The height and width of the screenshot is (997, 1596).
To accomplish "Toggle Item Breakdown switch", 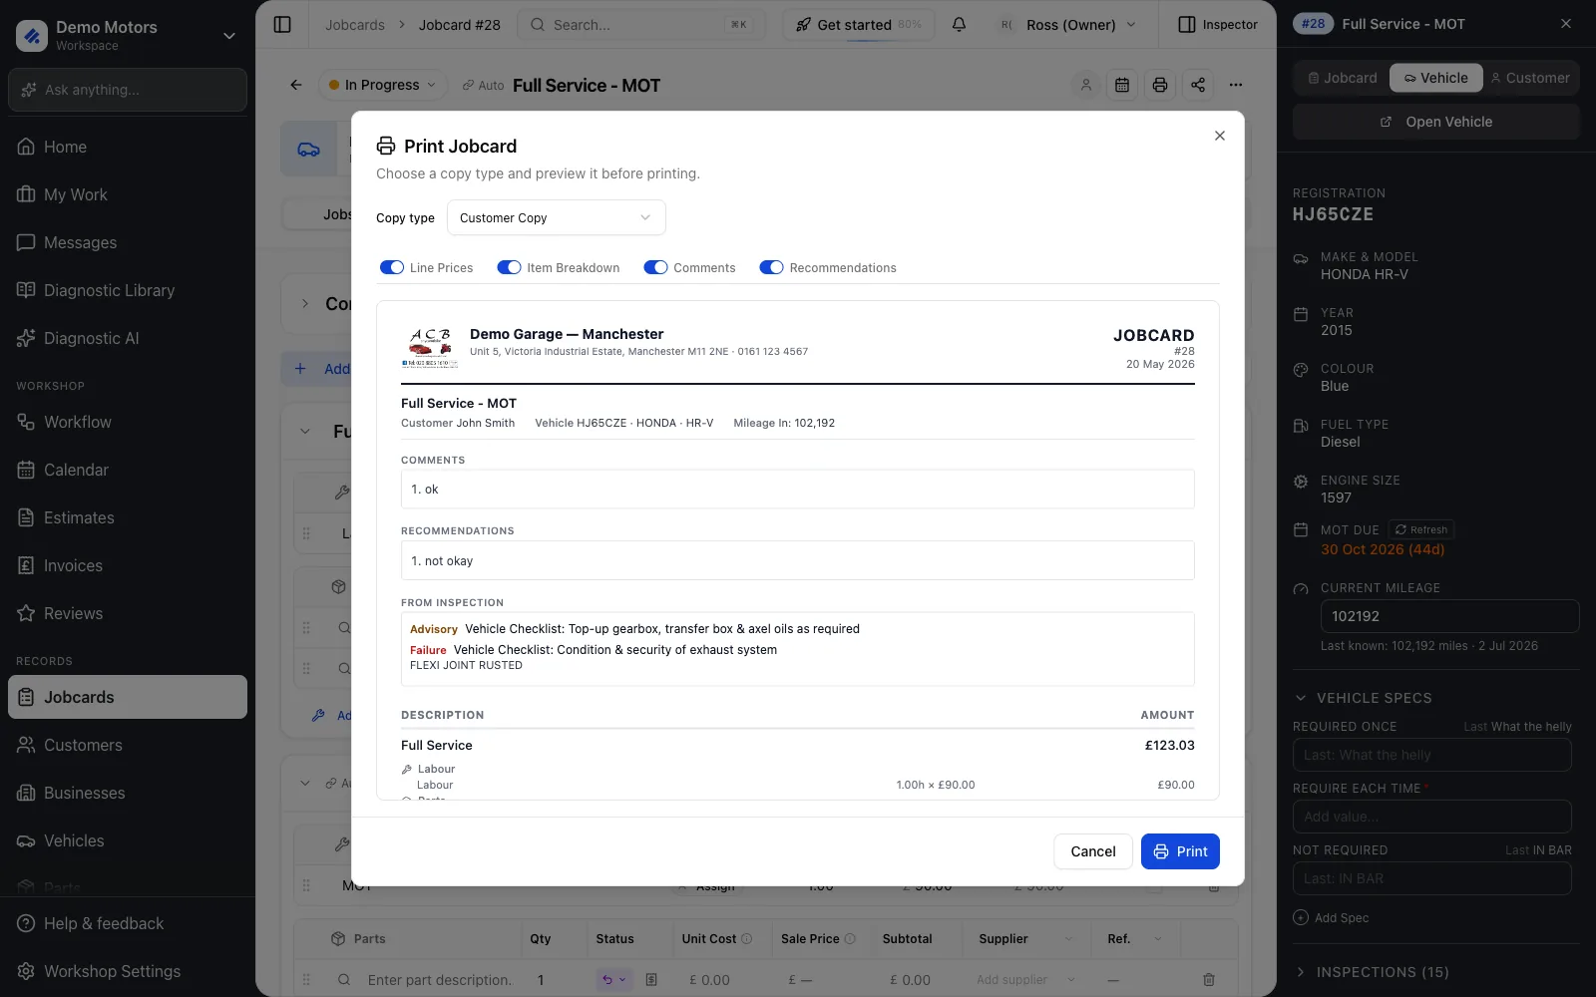I will coord(509,267).
